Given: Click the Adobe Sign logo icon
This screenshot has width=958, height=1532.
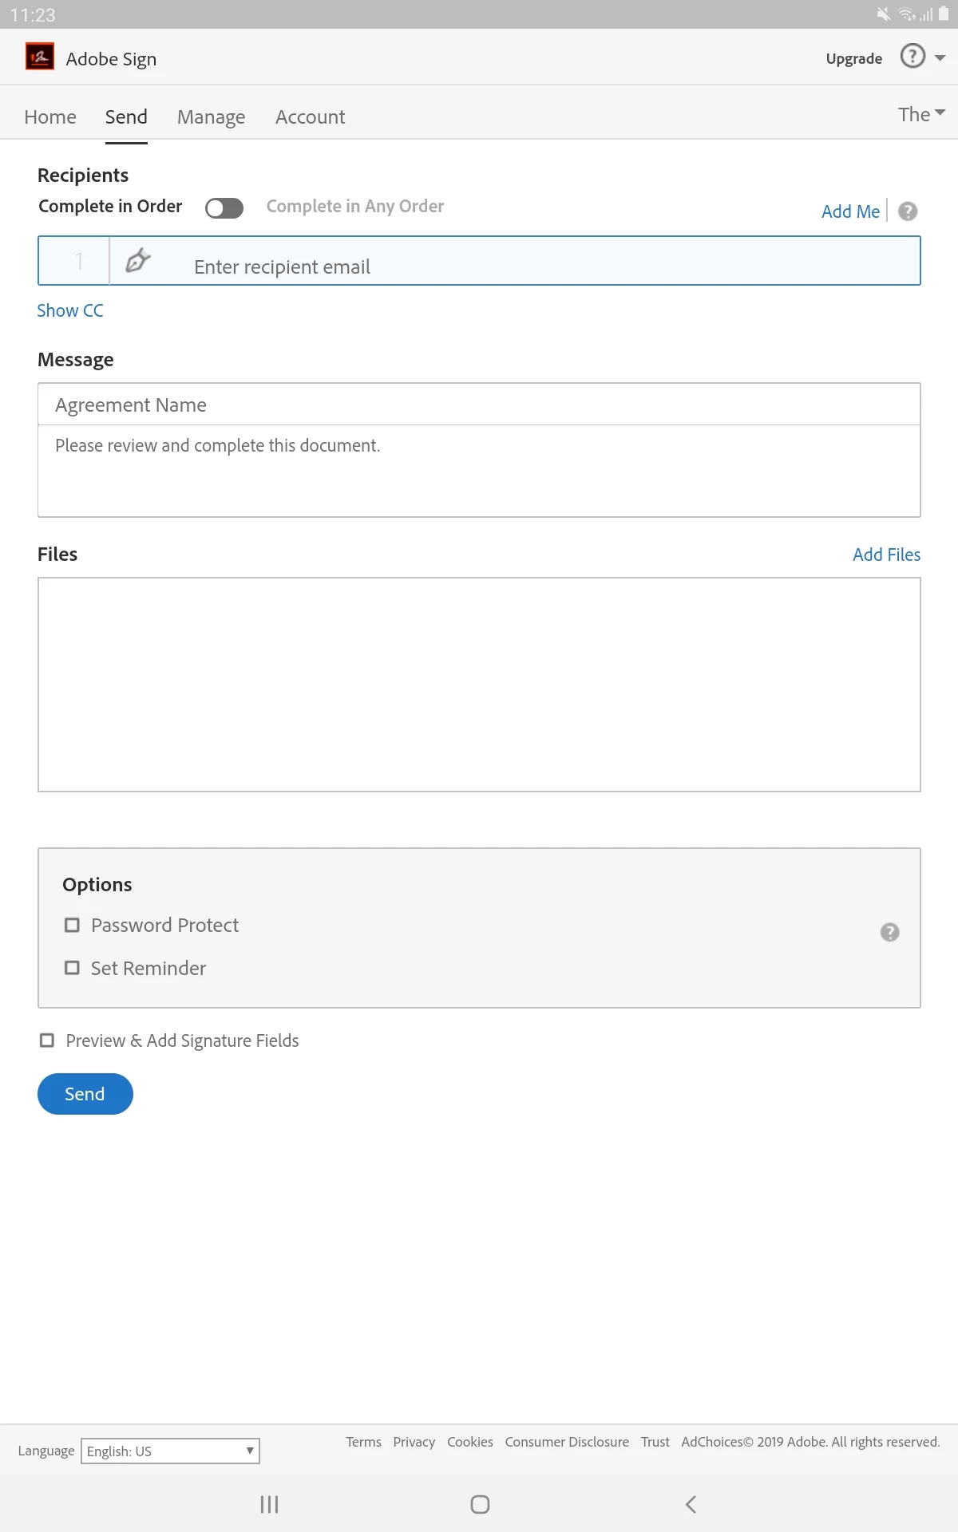Looking at the screenshot, I should pyautogui.click(x=40, y=57).
